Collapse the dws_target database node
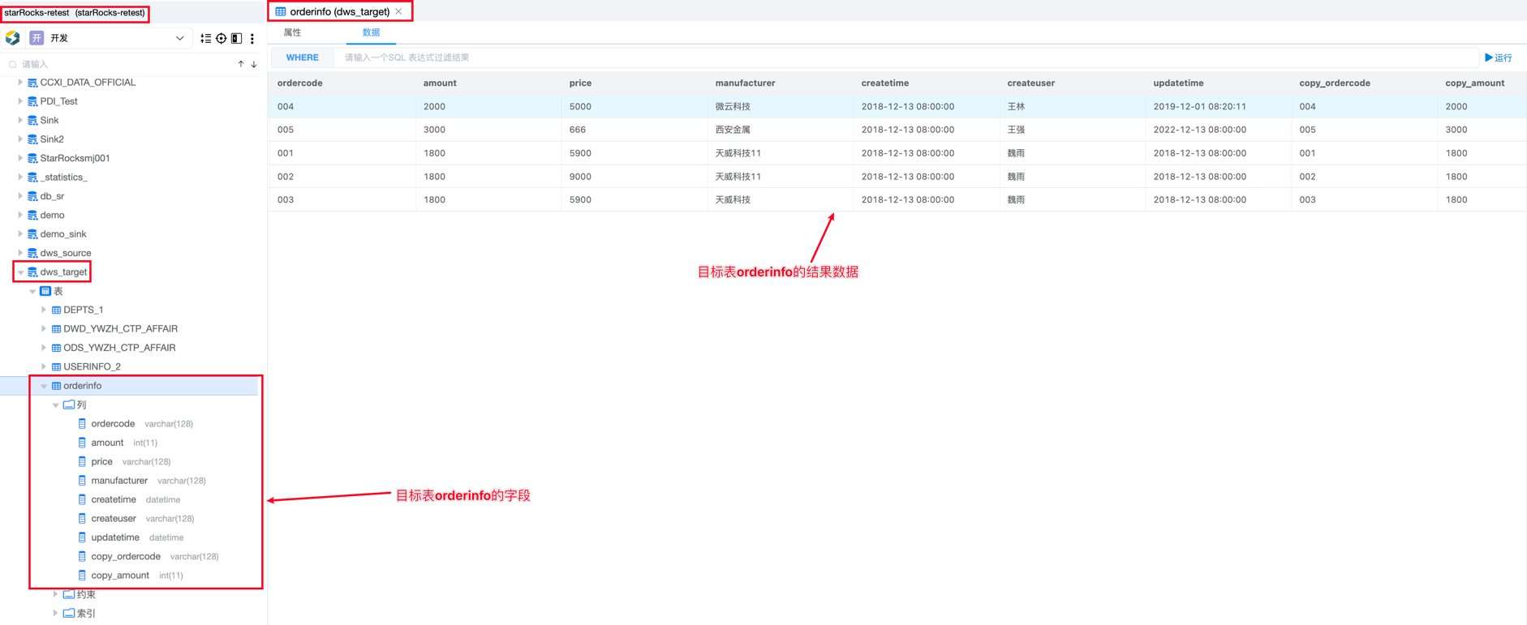The height and width of the screenshot is (625, 1527). pos(20,272)
